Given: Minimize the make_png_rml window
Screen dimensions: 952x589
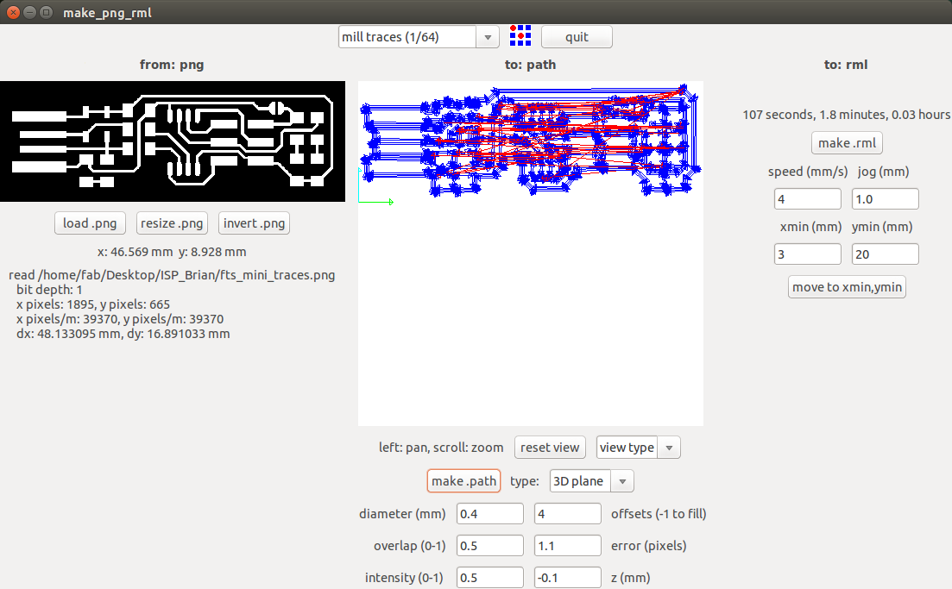Looking at the screenshot, I should [x=29, y=12].
